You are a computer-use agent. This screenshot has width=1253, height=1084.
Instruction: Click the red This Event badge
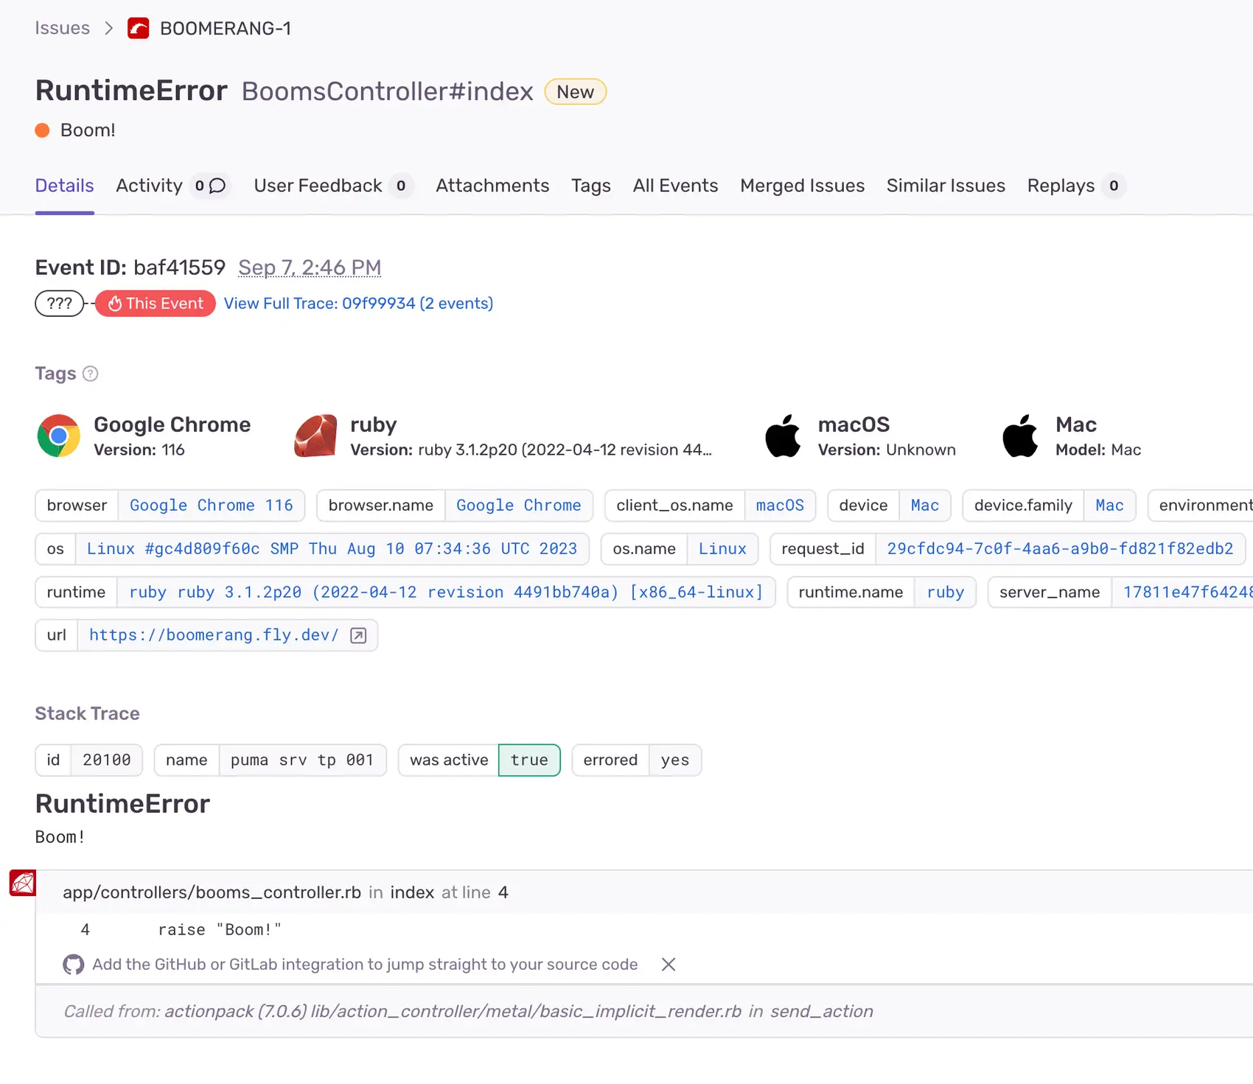pyautogui.click(x=156, y=304)
